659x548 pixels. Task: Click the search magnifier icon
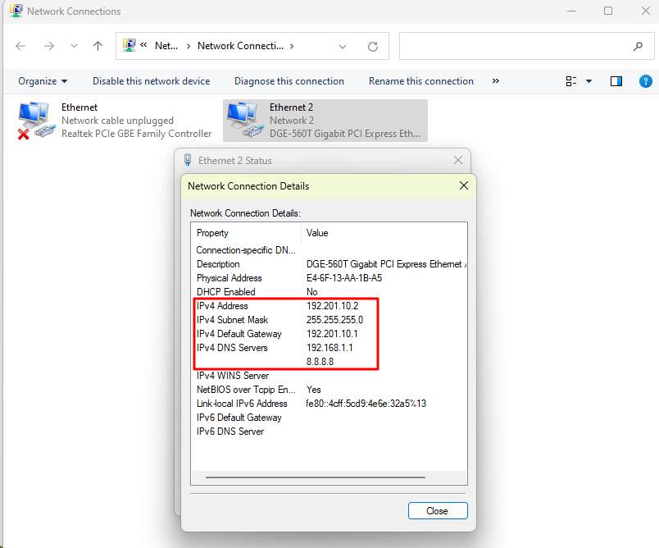pyautogui.click(x=638, y=47)
